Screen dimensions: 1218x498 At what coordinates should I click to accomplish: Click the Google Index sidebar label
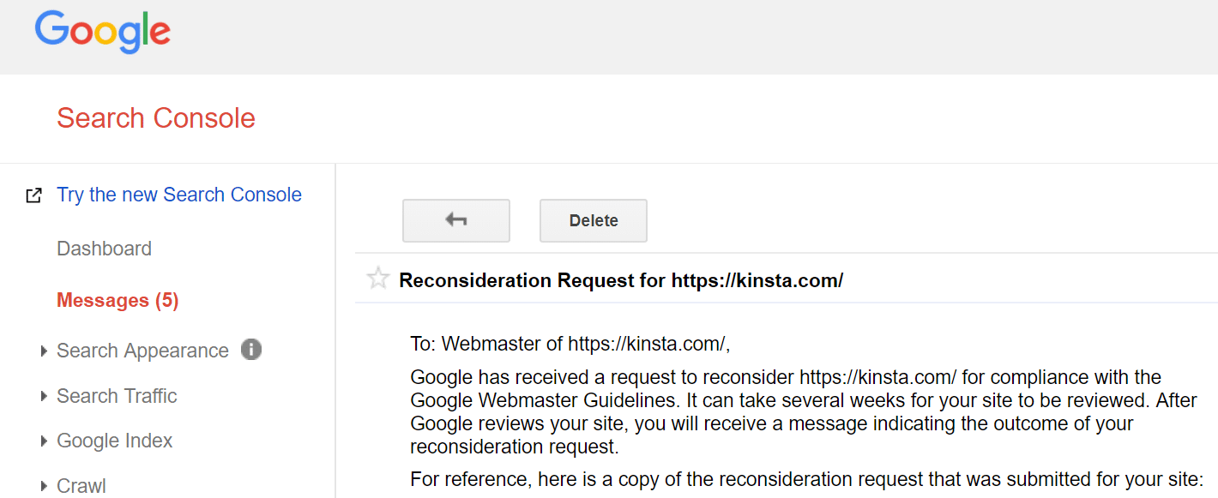tap(113, 441)
